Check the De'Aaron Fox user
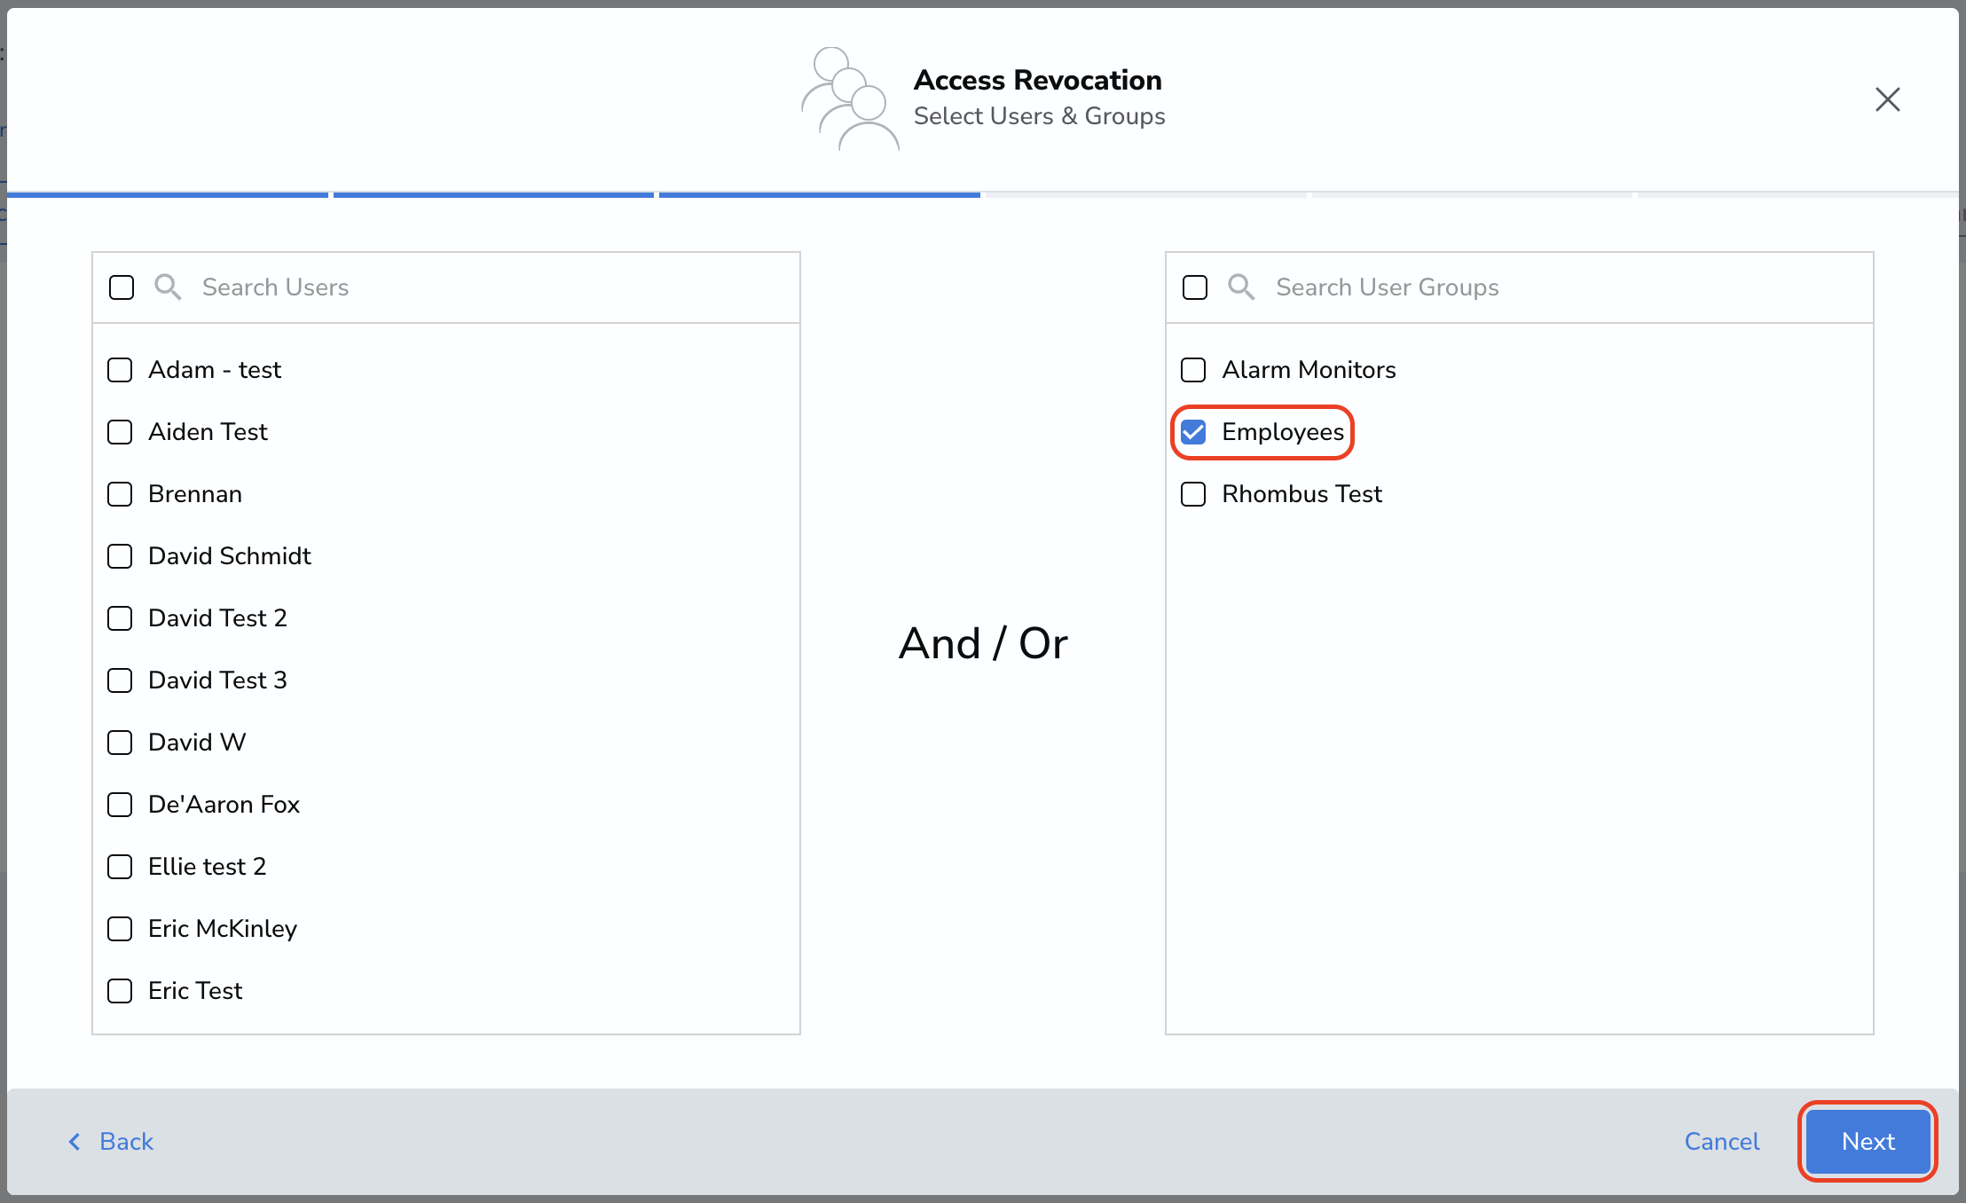Screen dimensions: 1966x1203 [120, 805]
